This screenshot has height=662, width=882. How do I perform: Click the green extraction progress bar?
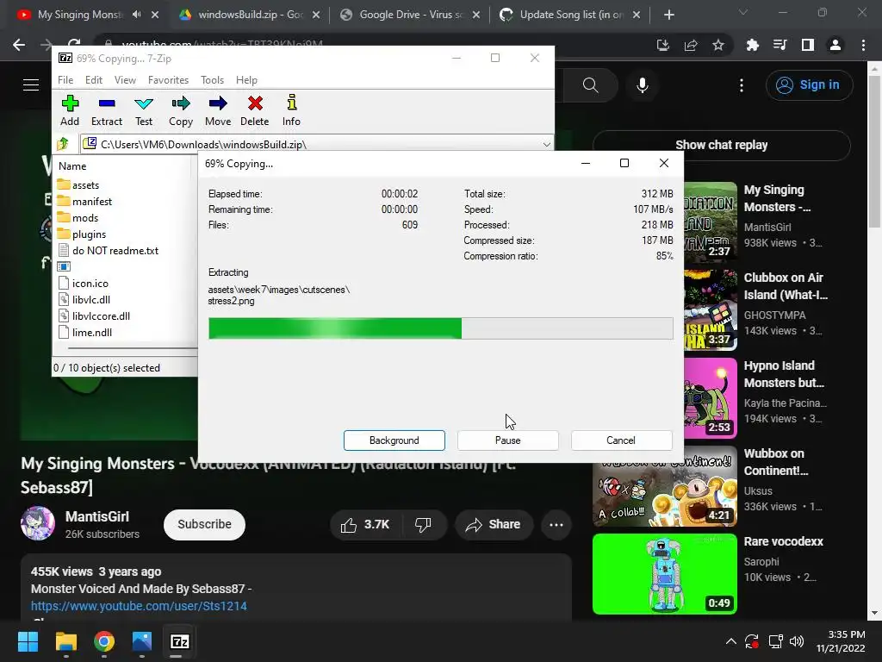click(440, 328)
